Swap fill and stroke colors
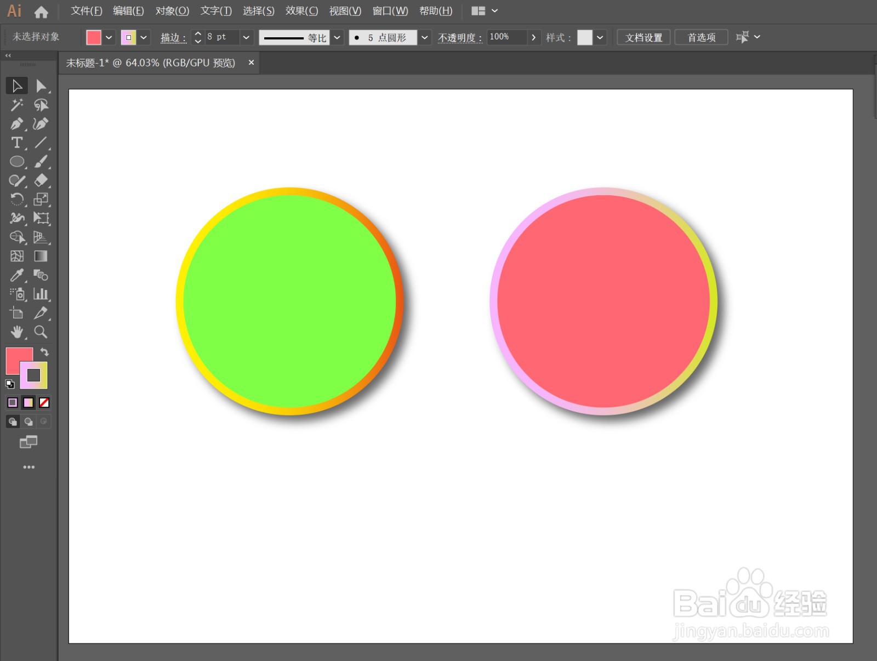Screen dimensions: 877x661 44,352
